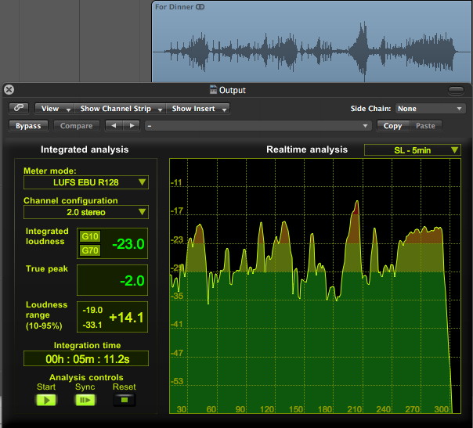Go to previous preset arrow

[x=114, y=126]
